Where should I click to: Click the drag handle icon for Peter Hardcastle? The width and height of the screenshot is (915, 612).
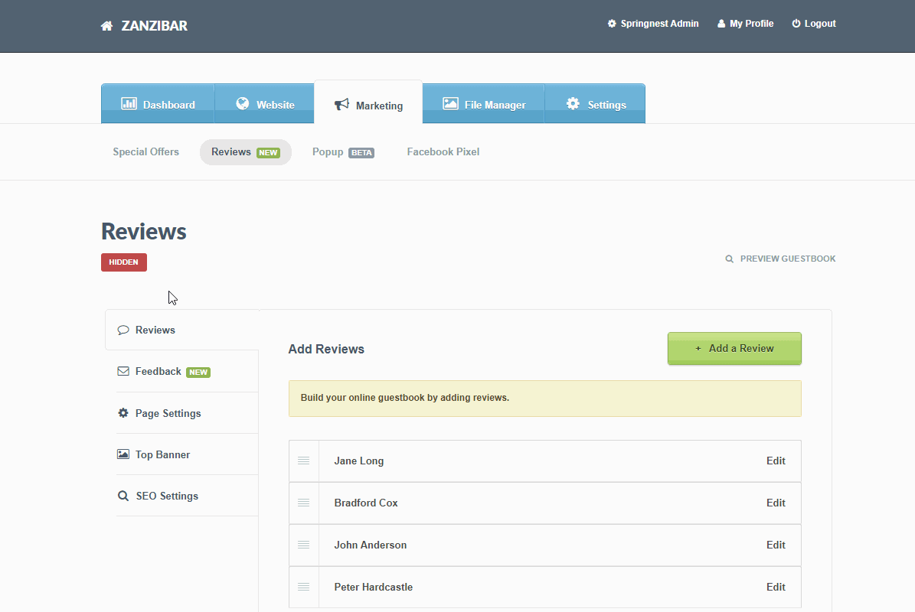click(x=303, y=587)
